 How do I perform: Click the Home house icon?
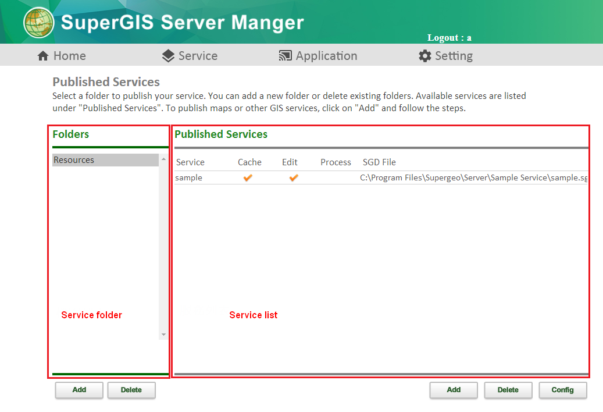[x=43, y=56]
